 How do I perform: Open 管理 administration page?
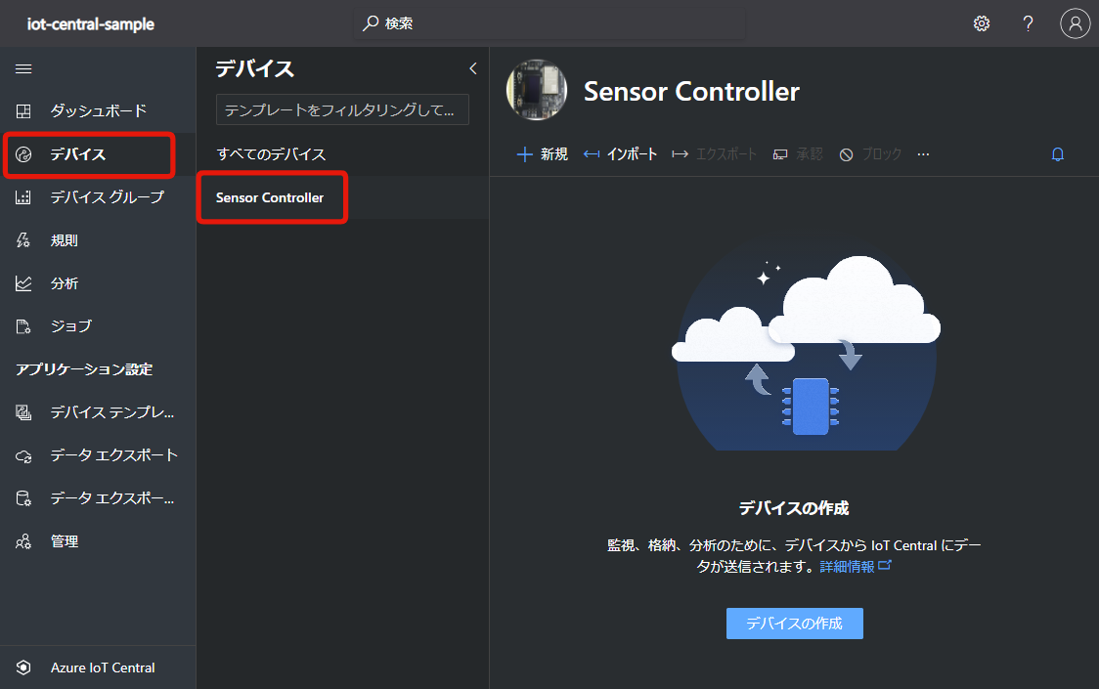point(98,541)
